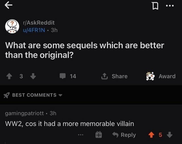Visit the r/AskReddit subreddit link
This screenshot has height=144, width=182.
point(39,22)
